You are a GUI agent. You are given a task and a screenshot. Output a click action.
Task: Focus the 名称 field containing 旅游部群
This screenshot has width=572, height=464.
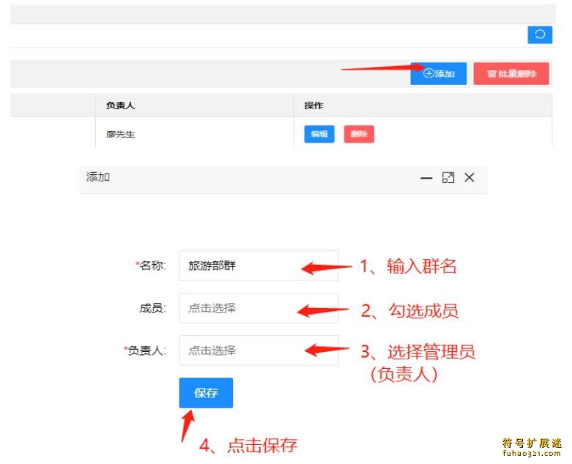[259, 266]
